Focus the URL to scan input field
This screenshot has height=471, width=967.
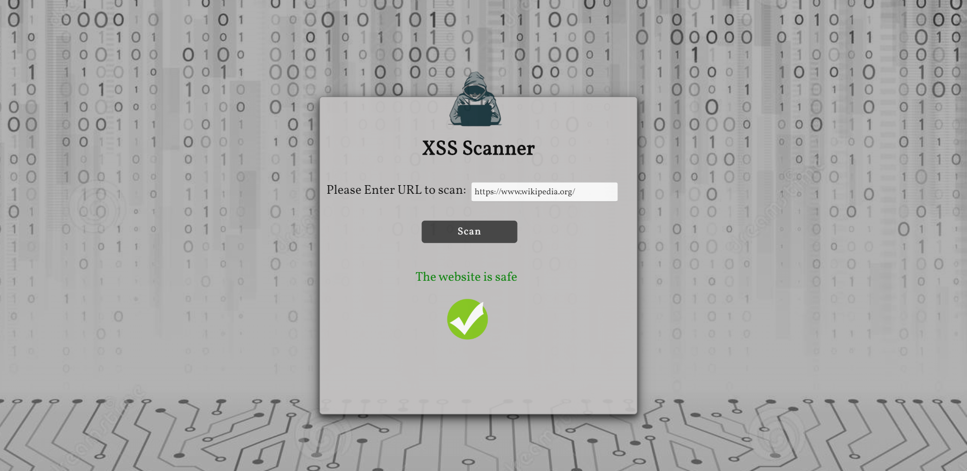coord(544,192)
